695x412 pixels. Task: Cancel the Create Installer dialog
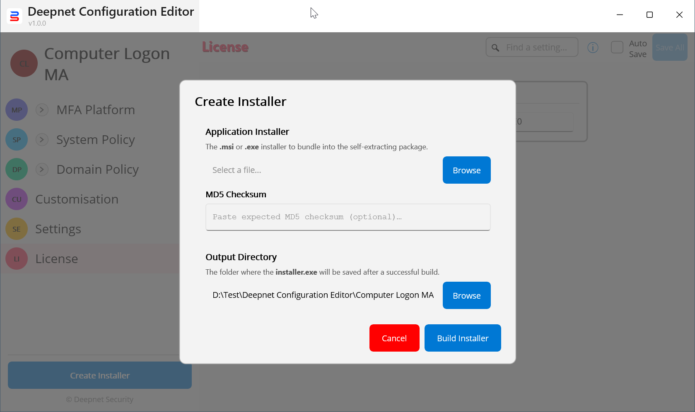(x=394, y=338)
